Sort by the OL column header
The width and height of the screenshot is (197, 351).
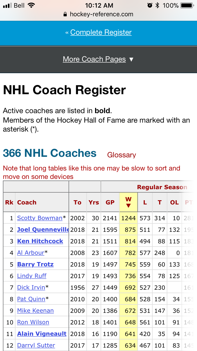(174, 202)
